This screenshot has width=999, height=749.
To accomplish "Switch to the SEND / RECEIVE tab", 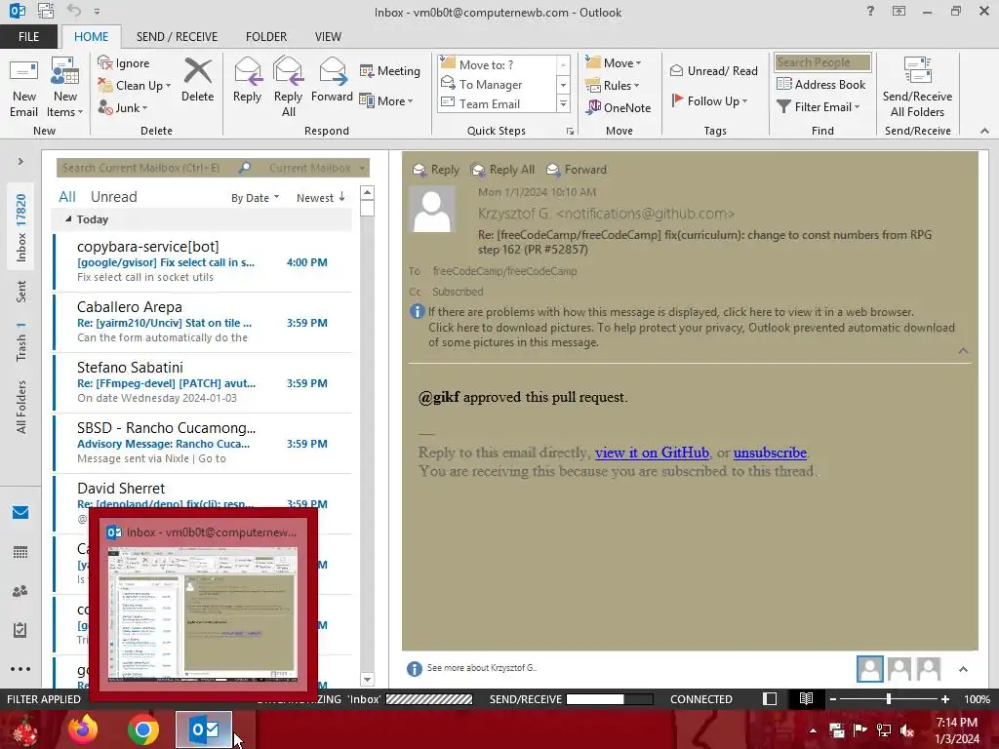I will tap(177, 37).
